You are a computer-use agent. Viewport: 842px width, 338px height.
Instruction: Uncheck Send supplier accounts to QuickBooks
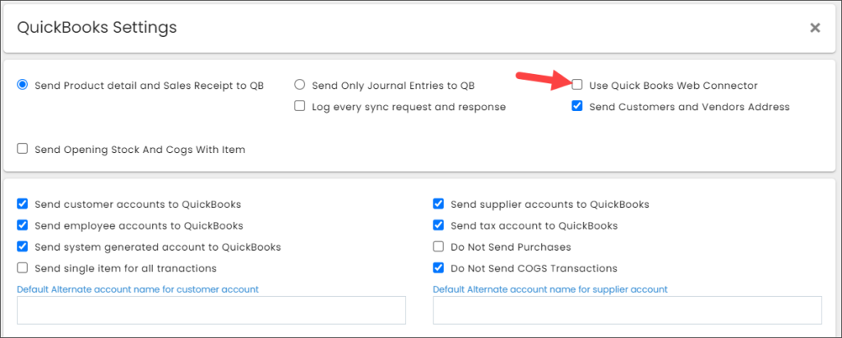[439, 204]
